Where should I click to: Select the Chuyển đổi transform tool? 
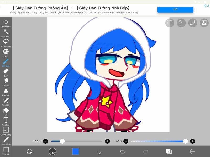[x=6, y=22]
